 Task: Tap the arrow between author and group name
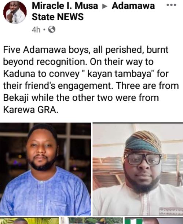click(x=105, y=6)
